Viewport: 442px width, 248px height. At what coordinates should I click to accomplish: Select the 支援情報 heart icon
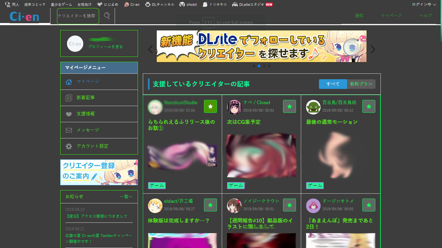point(69,114)
